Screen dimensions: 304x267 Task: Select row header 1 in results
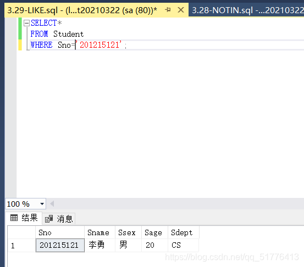pos(21,246)
